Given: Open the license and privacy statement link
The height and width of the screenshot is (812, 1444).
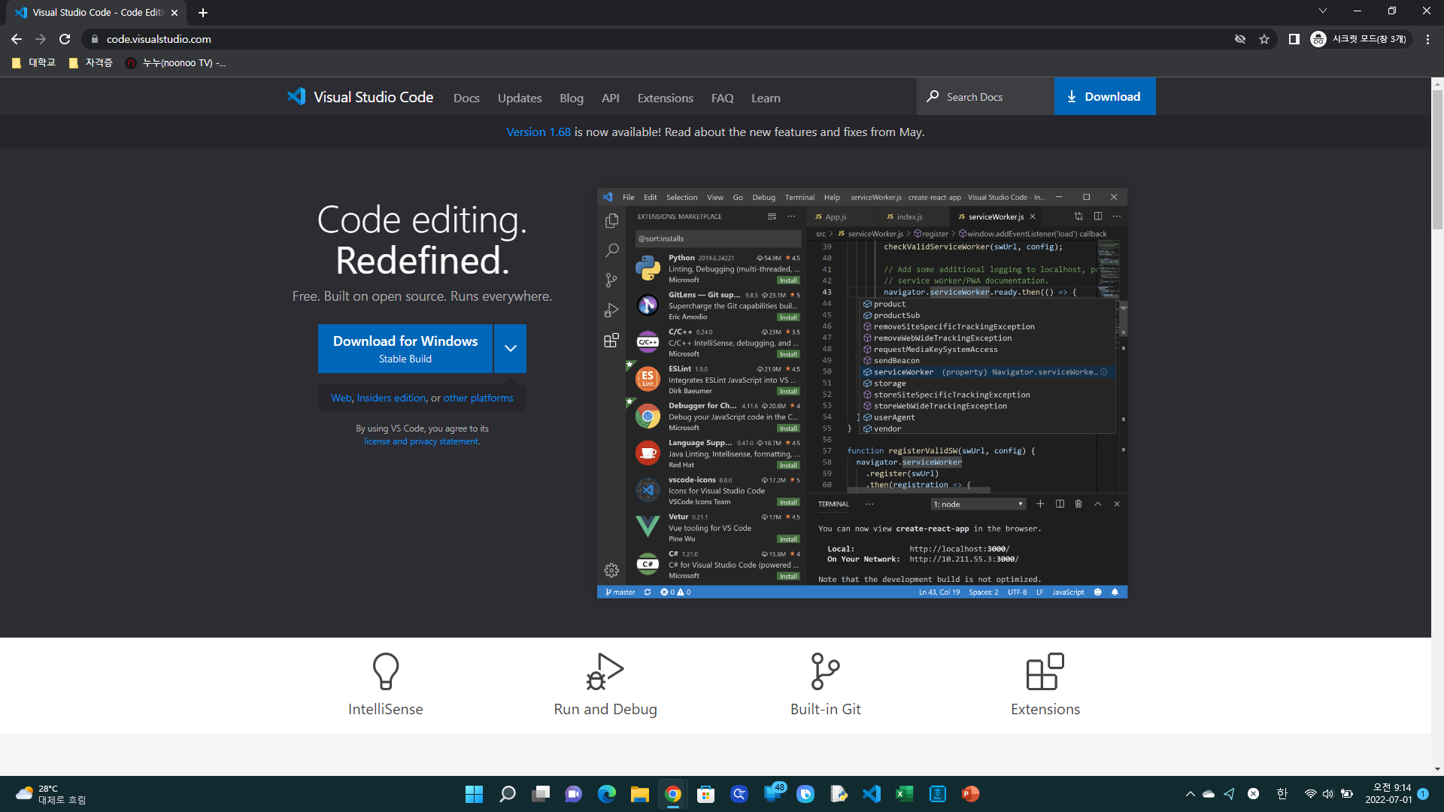Looking at the screenshot, I should click(x=422, y=441).
